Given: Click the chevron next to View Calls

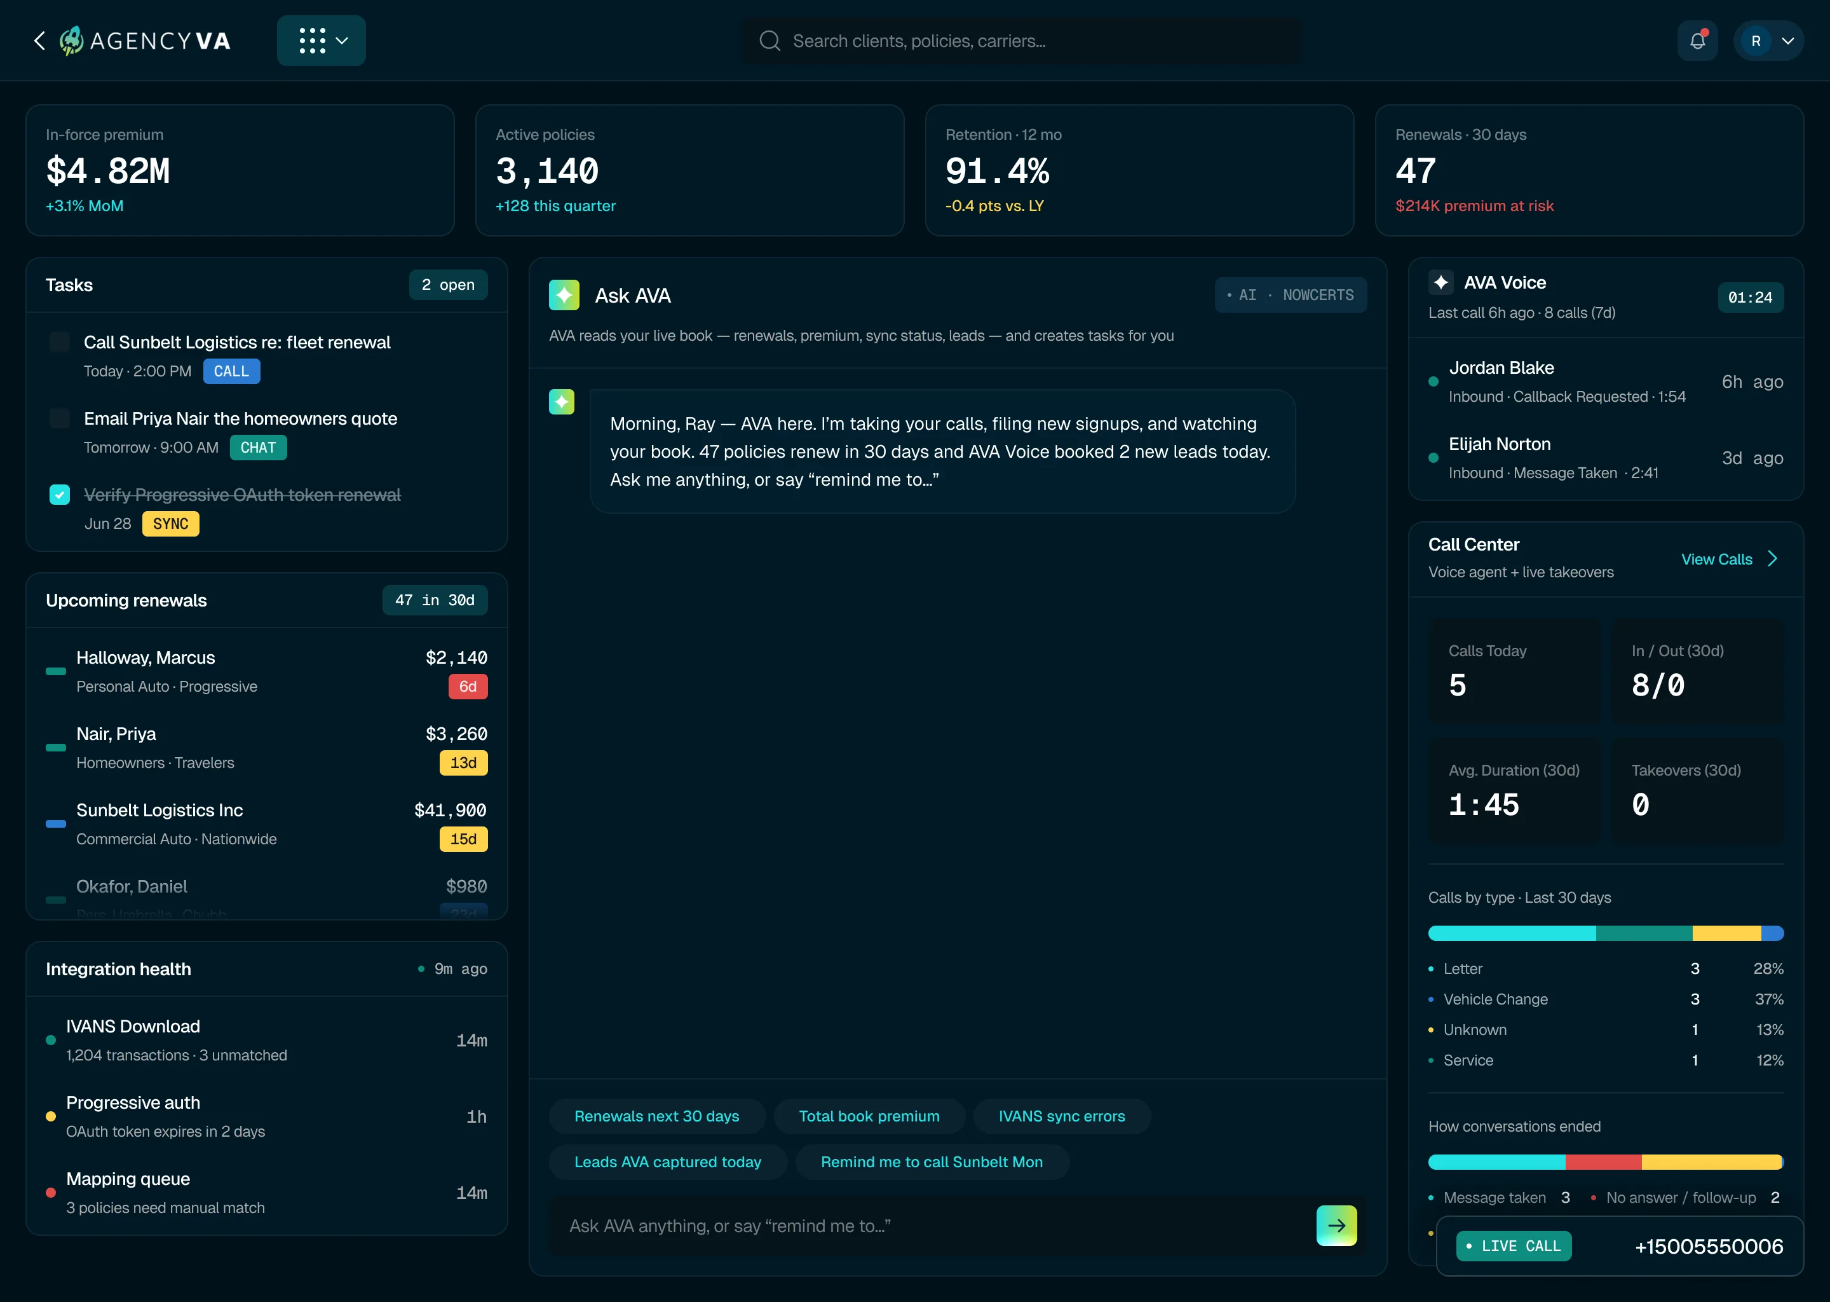Looking at the screenshot, I should [1773, 559].
